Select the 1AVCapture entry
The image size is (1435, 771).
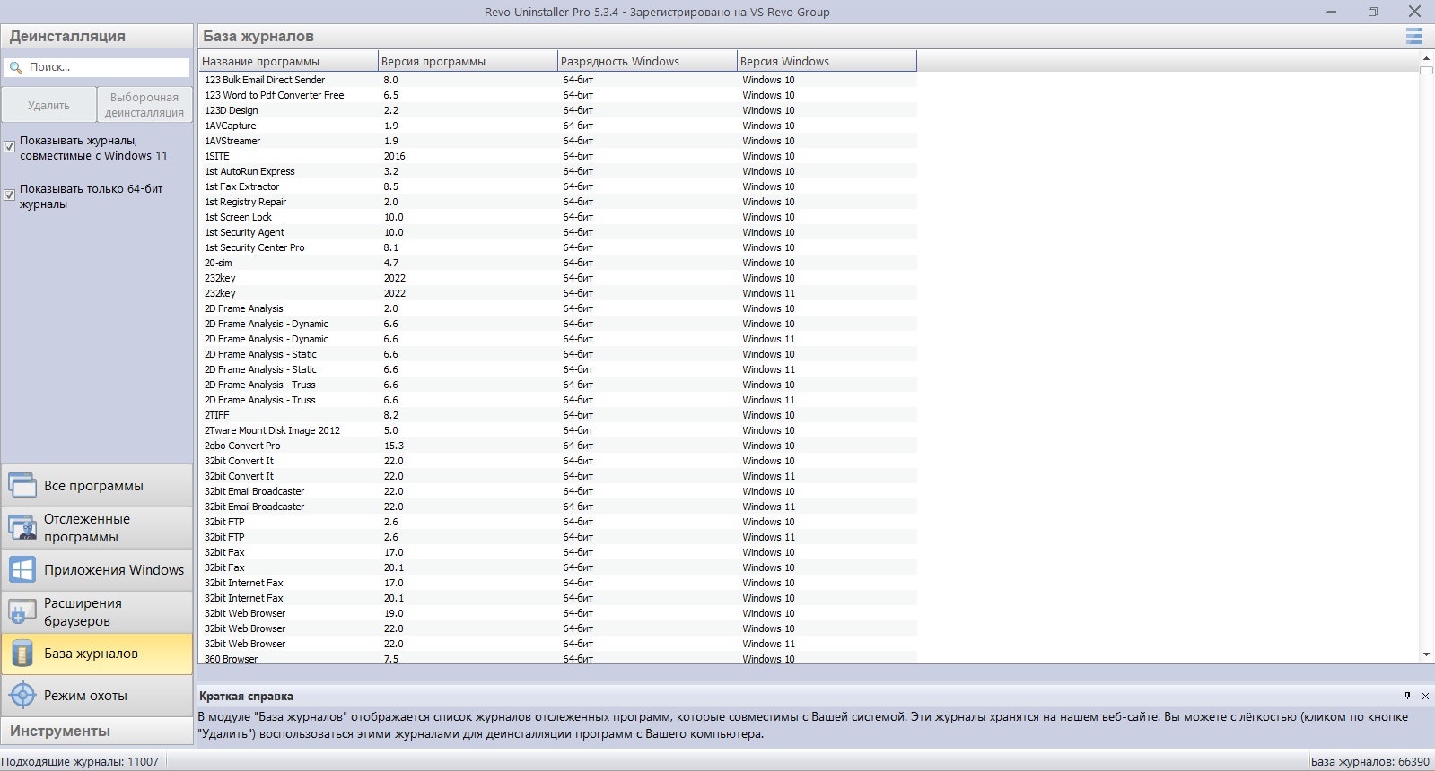point(557,126)
